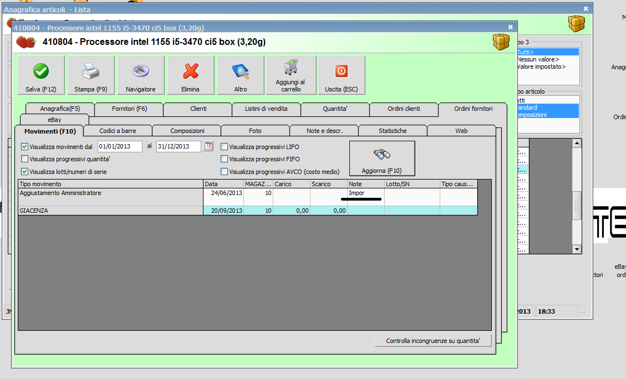626x379 pixels.
Task: Open the Foto tab
Action: [x=255, y=131]
